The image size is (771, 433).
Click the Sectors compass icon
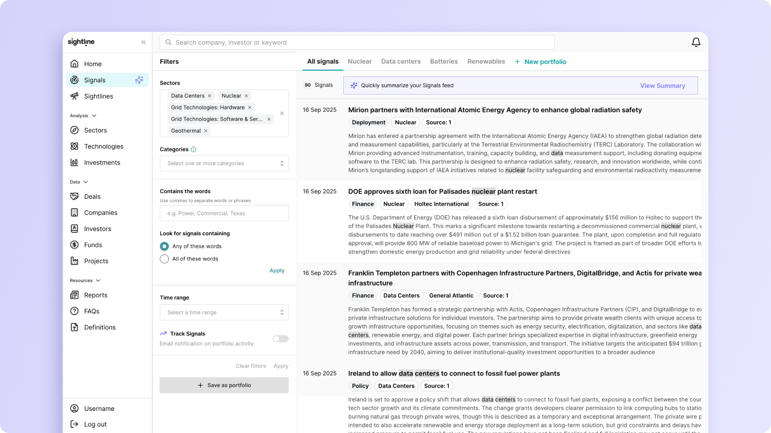[74, 130]
